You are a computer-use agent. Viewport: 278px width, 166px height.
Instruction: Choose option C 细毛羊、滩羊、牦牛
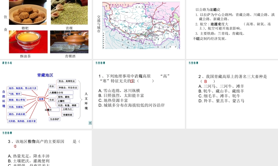point(219,96)
